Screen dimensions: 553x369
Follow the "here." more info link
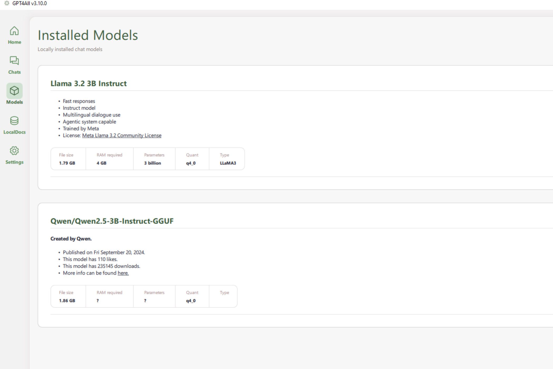(123, 273)
